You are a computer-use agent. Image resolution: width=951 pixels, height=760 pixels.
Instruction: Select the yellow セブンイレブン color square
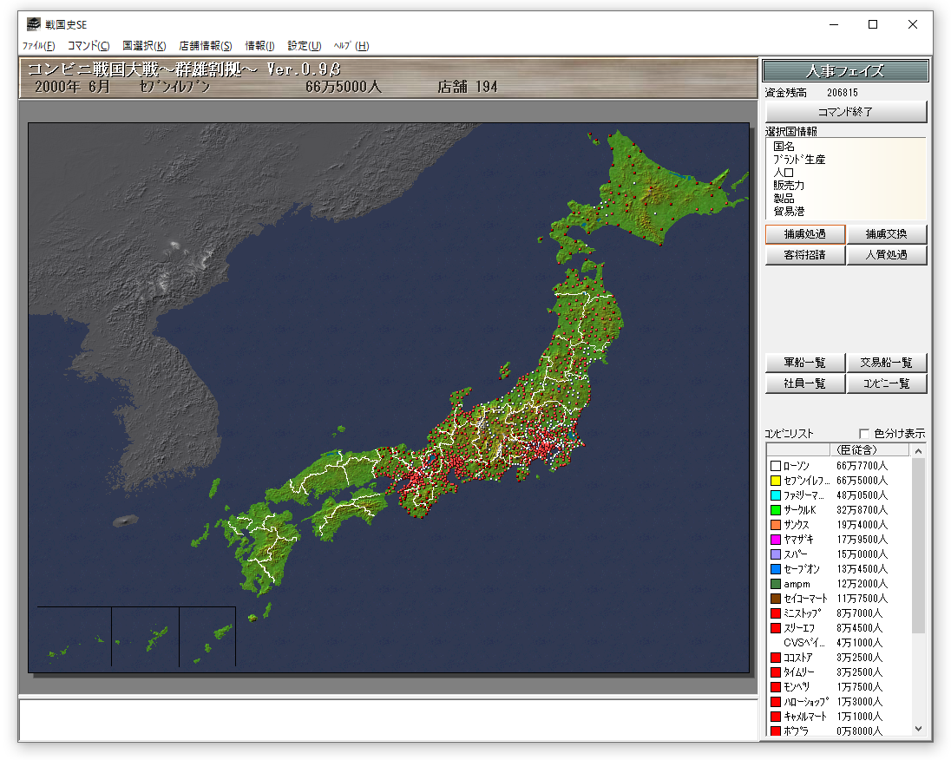(x=776, y=481)
